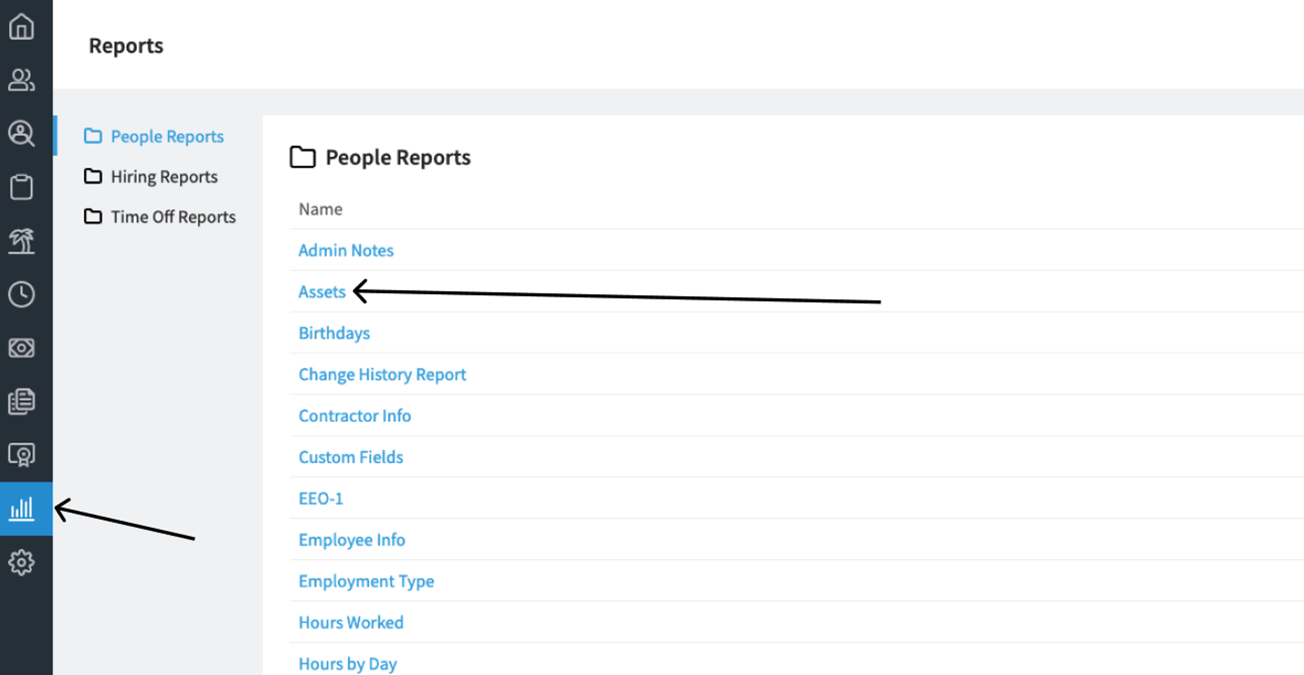Open the Home icon in sidebar
1304x675 pixels.
click(21, 26)
